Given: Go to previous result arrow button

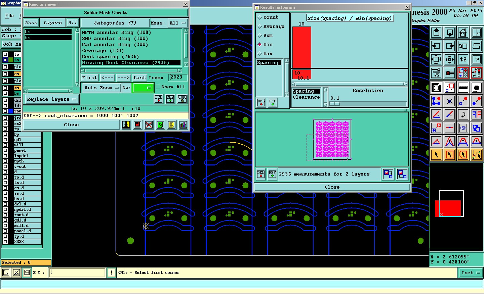Looking at the screenshot, I should (x=107, y=78).
